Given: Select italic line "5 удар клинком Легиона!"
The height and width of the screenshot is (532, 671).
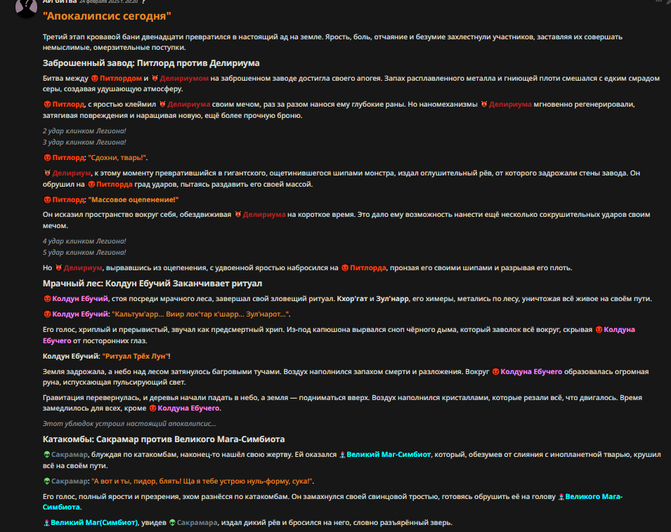Looking at the screenshot, I should pyautogui.click(x=84, y=253).
